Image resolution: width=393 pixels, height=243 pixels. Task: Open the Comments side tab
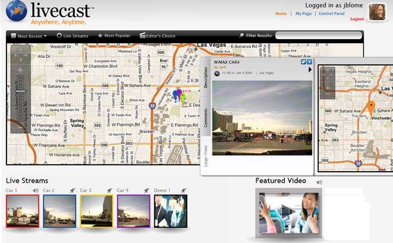[206, 118]
